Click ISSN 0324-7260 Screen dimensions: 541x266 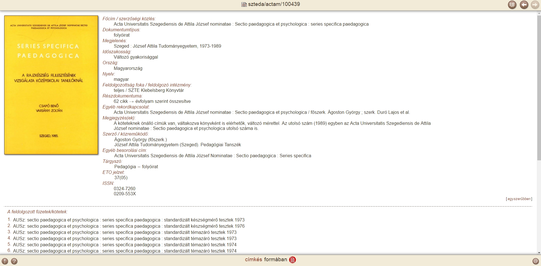(x=125, y=189)
